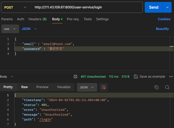Search the response using magnifier icon
The image size is (174, 128).
click(167, 87)
